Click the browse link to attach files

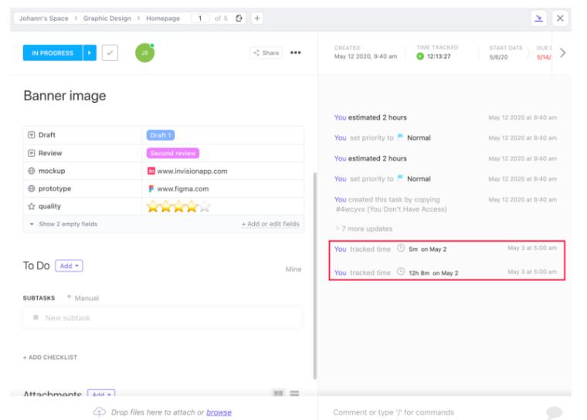(219, 412)
